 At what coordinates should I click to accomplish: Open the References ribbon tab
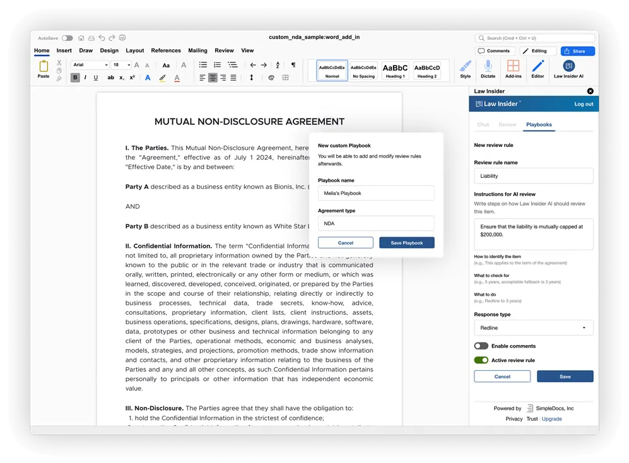point(166,50)
